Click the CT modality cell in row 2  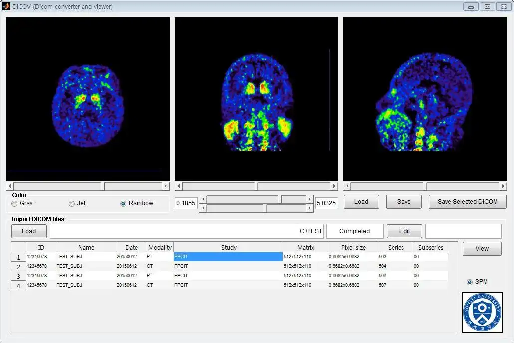(160, 266)
